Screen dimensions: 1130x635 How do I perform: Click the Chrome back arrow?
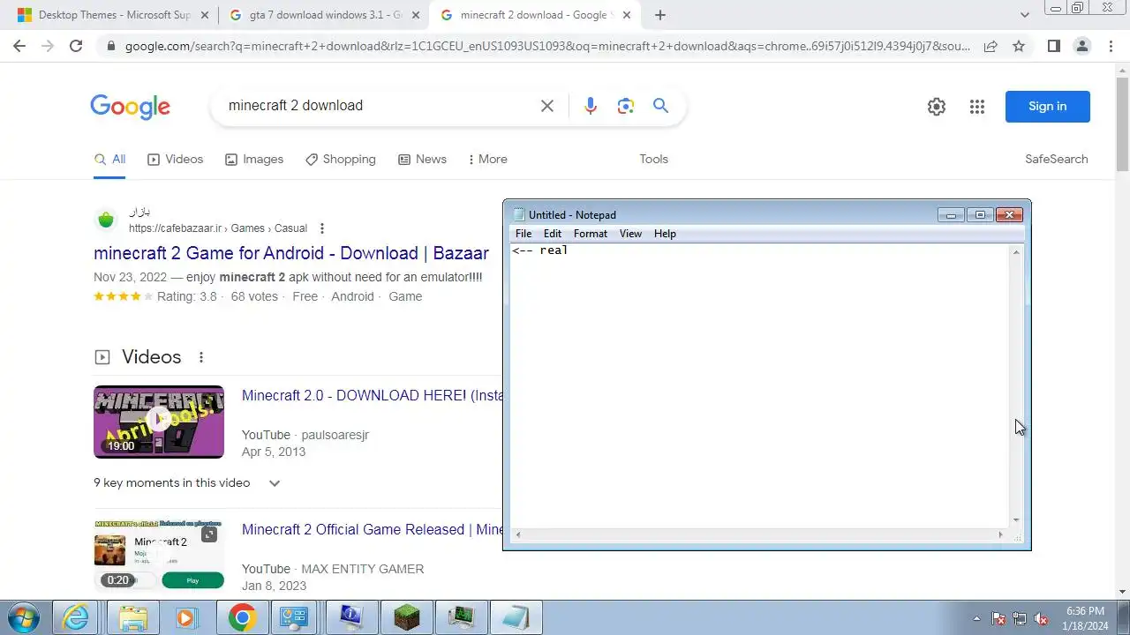pyautogui.click(x=19, y=46)
